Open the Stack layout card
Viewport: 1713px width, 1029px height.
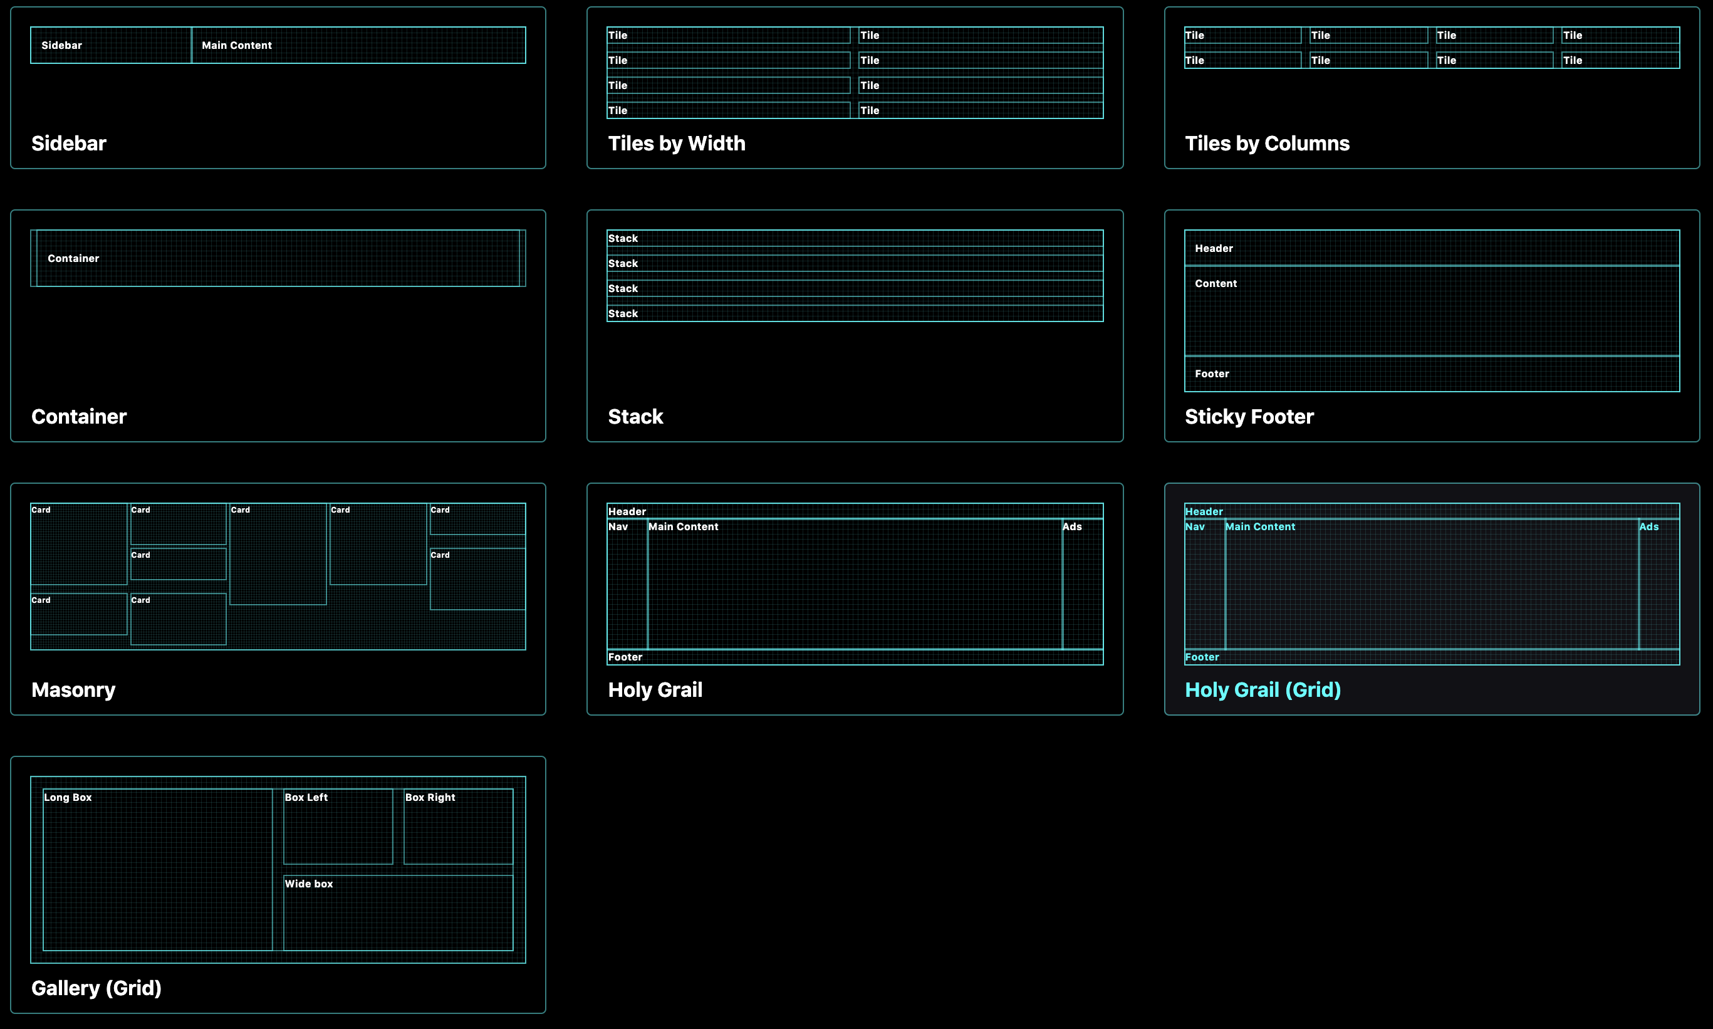[855, 326]
